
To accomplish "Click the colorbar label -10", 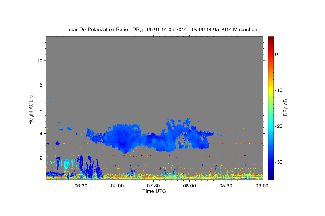I will pos(279,90).
